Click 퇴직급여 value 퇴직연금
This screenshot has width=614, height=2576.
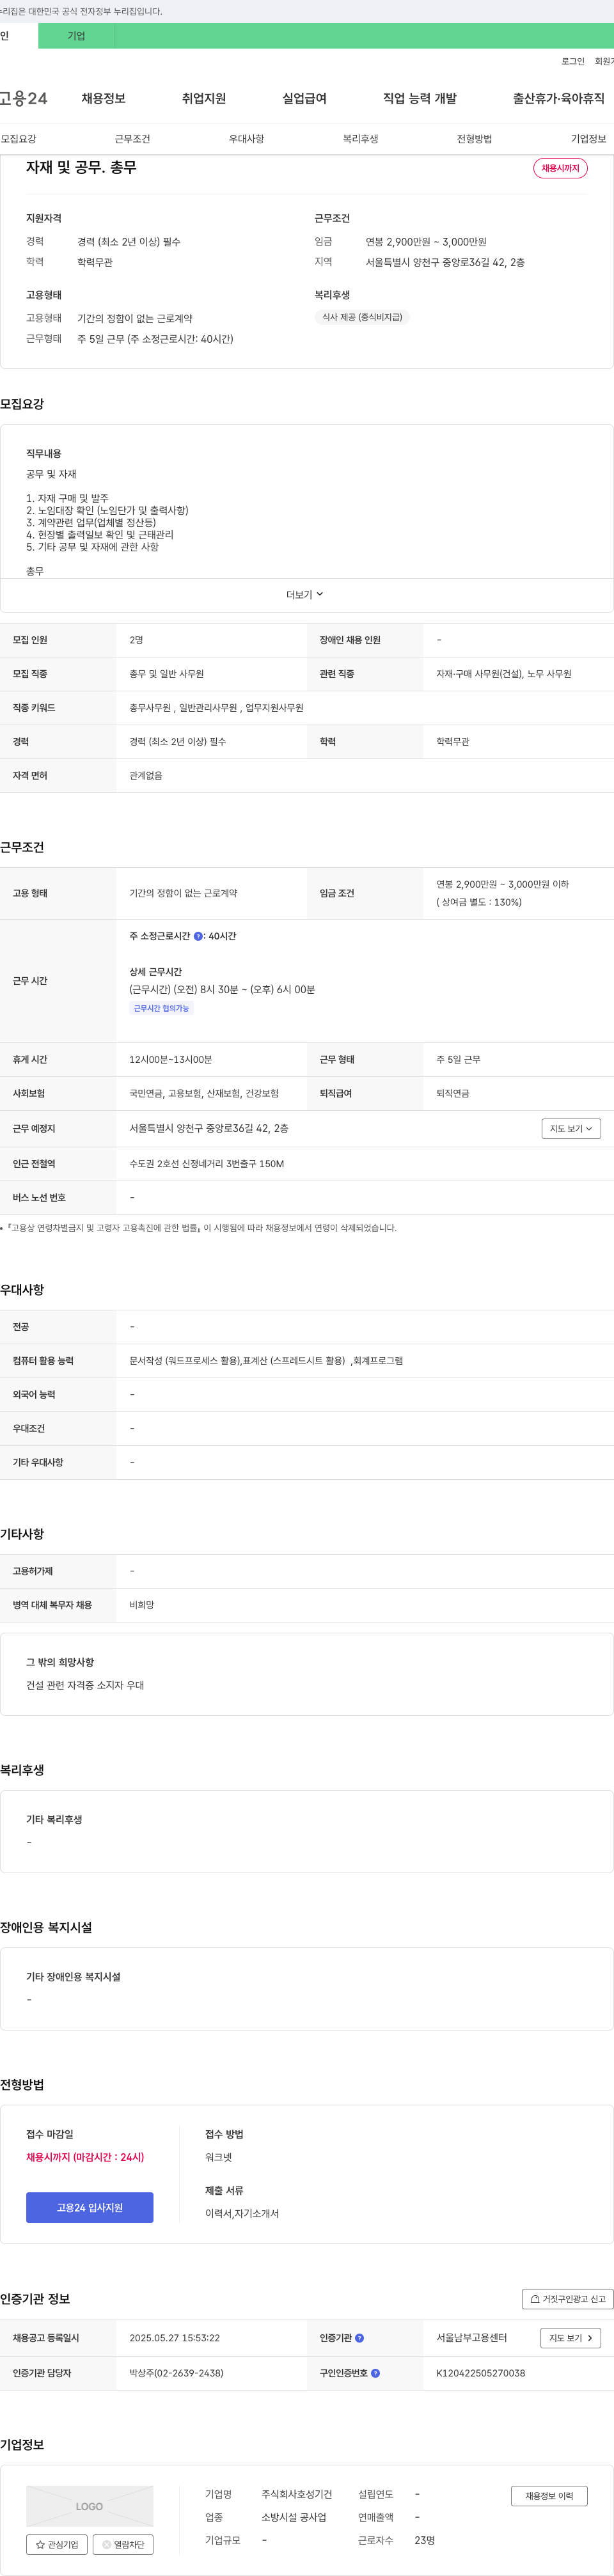453,1093
